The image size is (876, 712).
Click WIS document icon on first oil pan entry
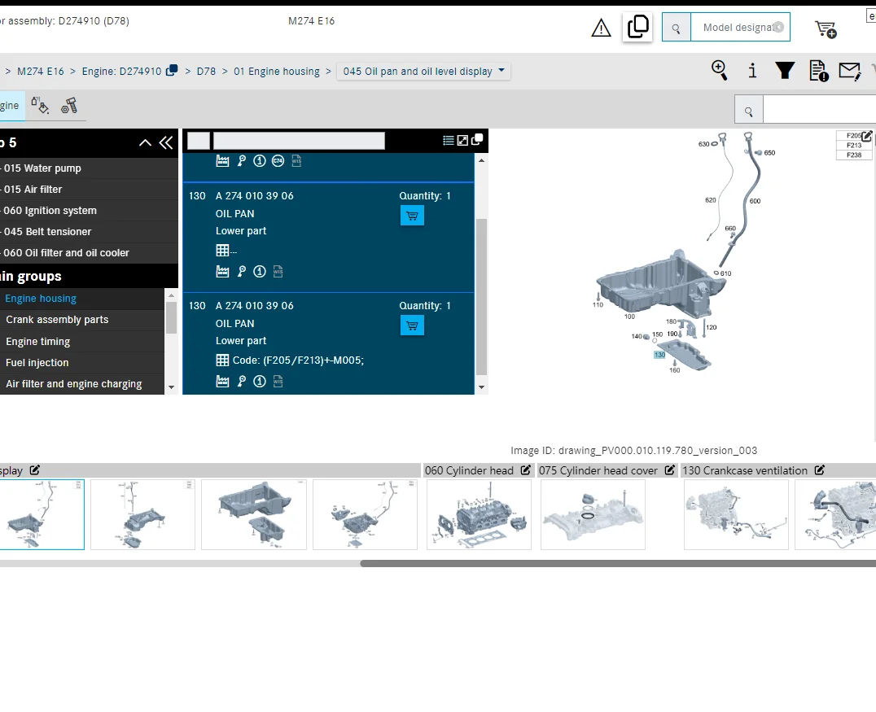tap(278, 272)
